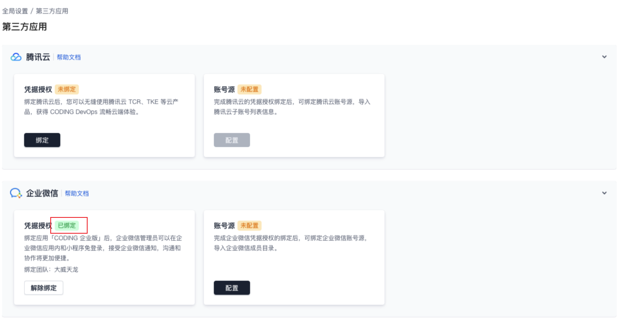Click 绑定 button in 腾讯云 凭据授权 card
Image resolution: width=623 pixels, height=320 pixels.
[42, 140]
